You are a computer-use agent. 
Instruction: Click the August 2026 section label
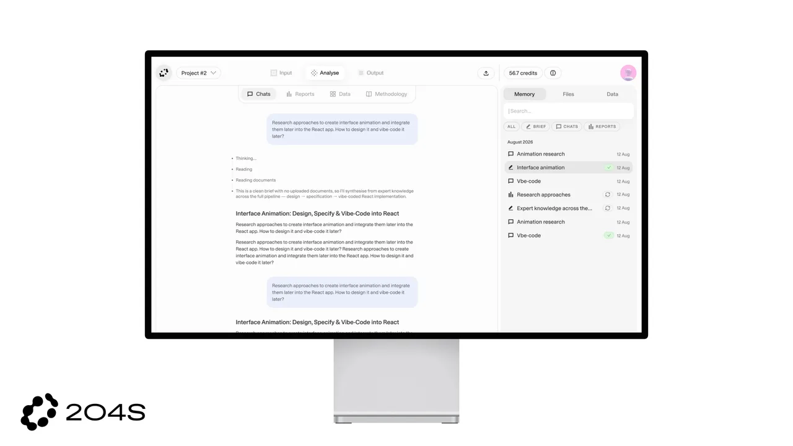click(x=520, y=142)
